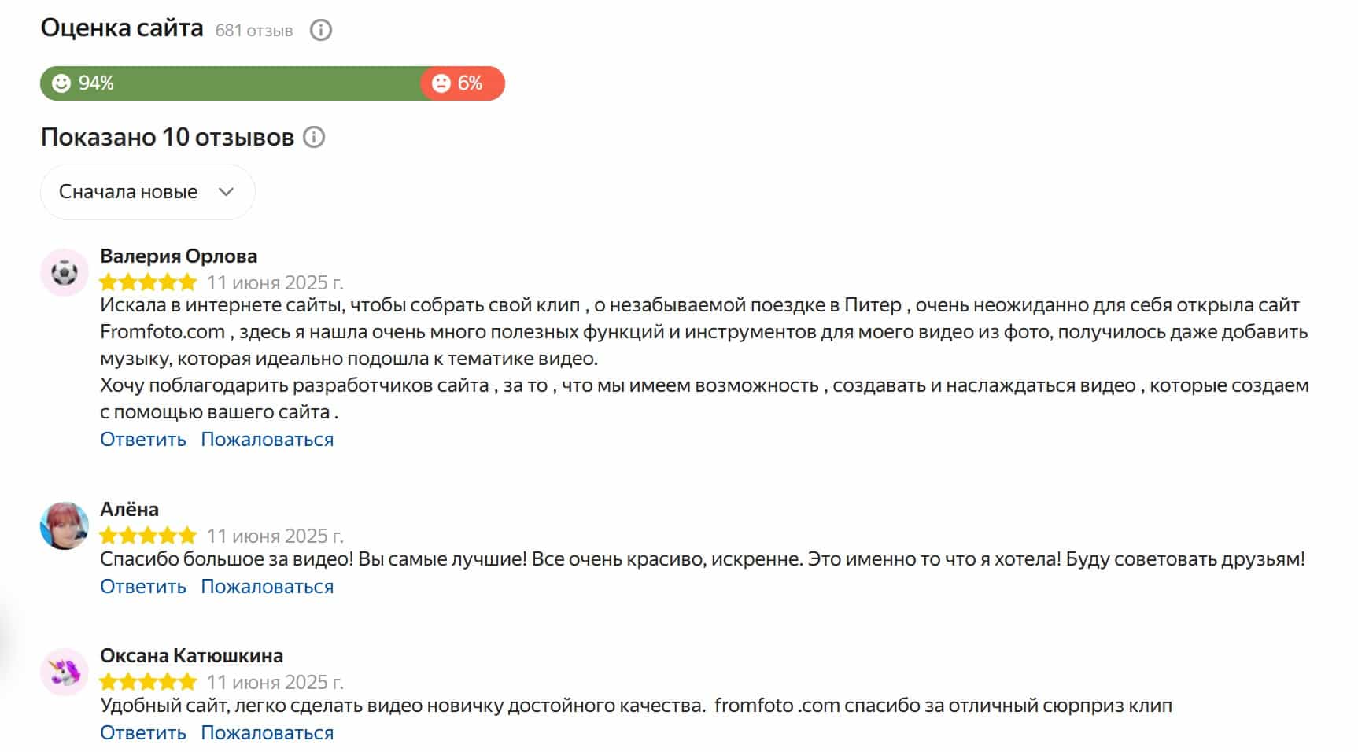The height and width of the screenshot is (752, 1358).
Task: Click 'Ответить' under Валерия Орлова's review
Action: pos(142,440)
